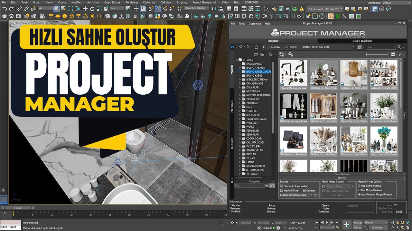412x231 pixels.
Task: Toggle the Hidden&Frozen checkbox
Action: coord(282,191)
